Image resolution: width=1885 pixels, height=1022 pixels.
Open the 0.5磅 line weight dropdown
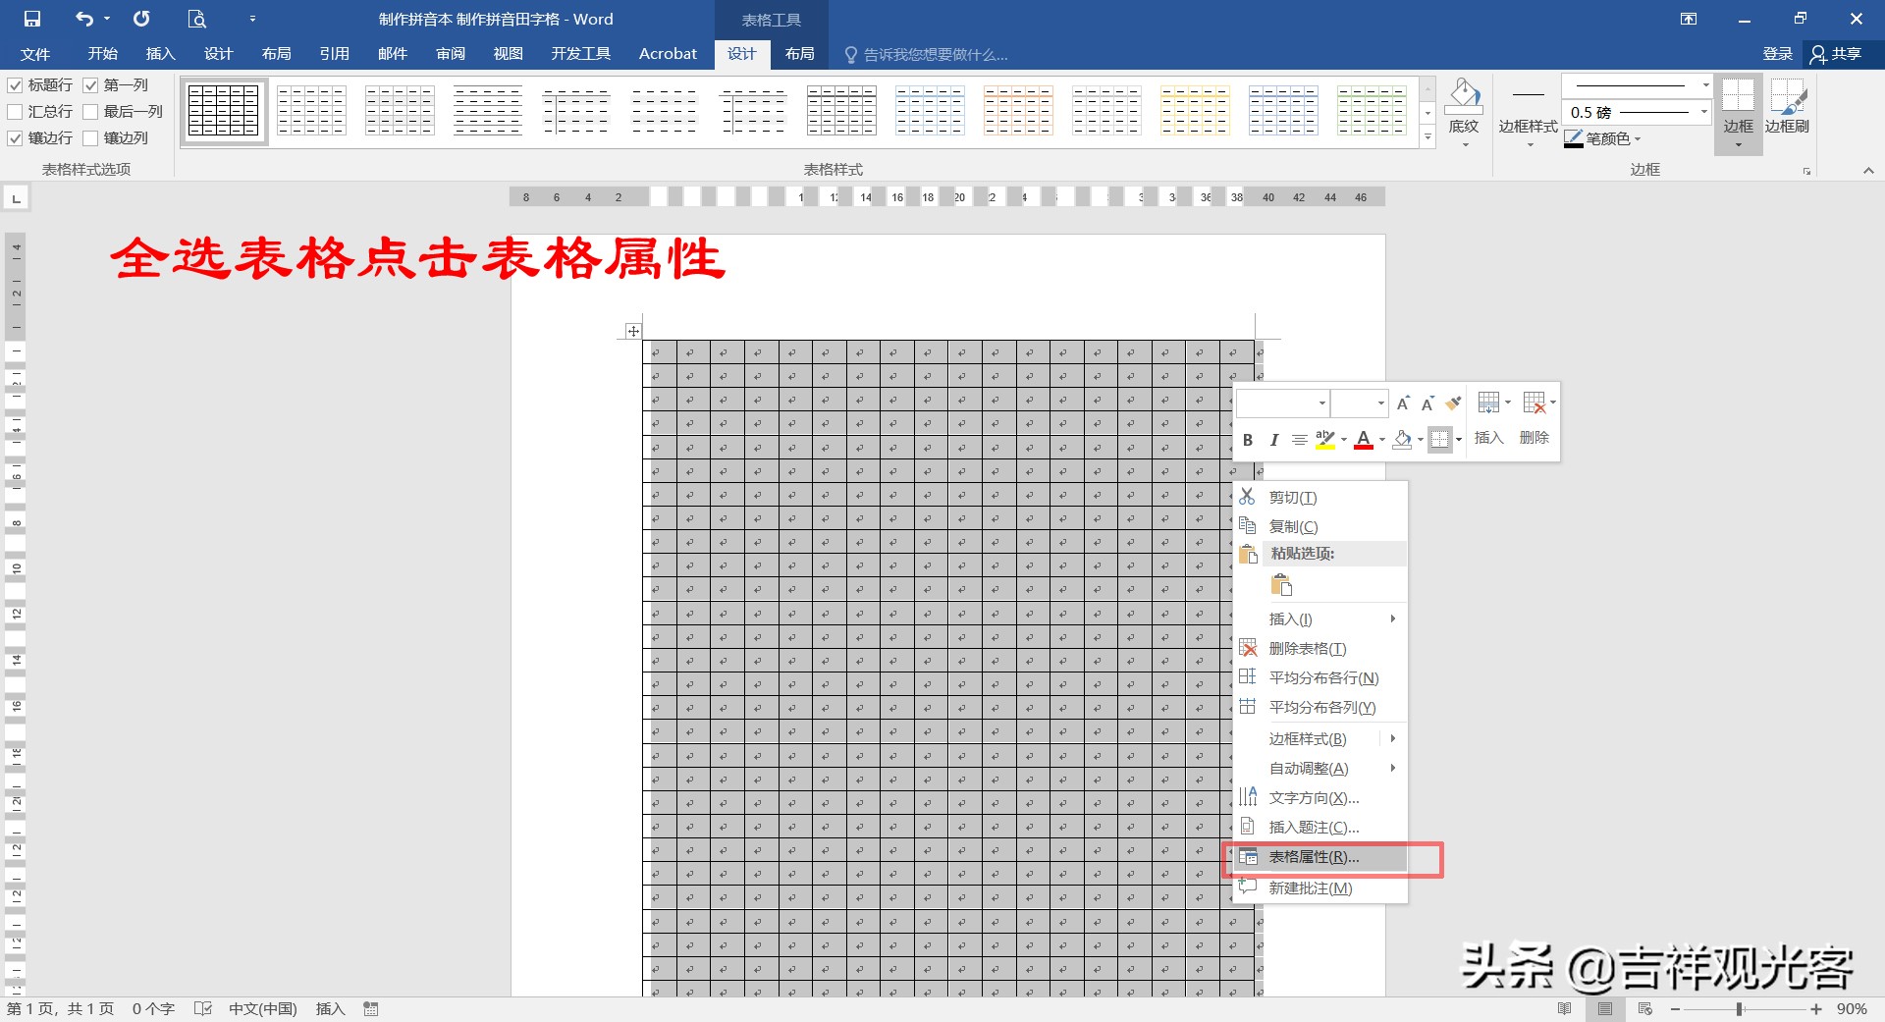click(x=1703, y=112)
